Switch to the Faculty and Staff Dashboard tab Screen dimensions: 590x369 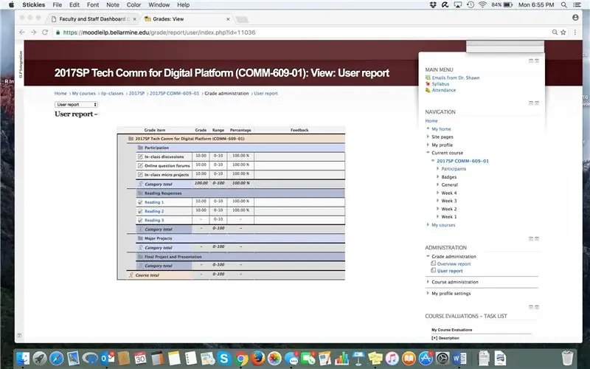94,19
